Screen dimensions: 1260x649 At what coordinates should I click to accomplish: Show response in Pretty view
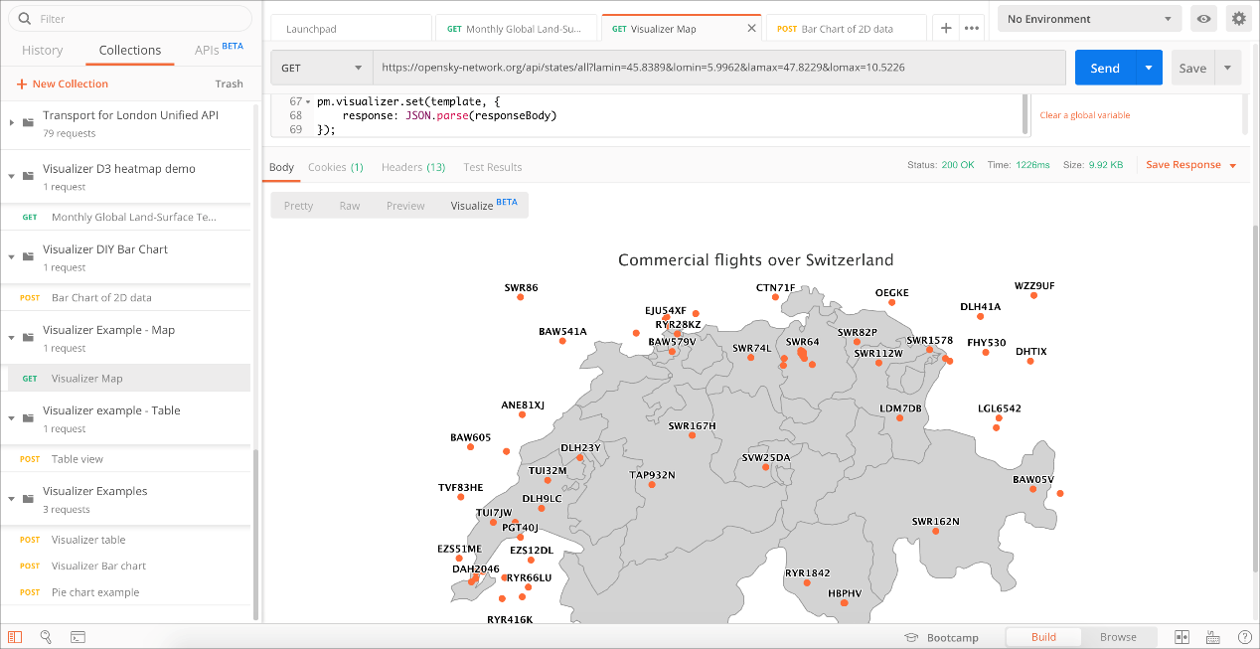click(298, 206)
